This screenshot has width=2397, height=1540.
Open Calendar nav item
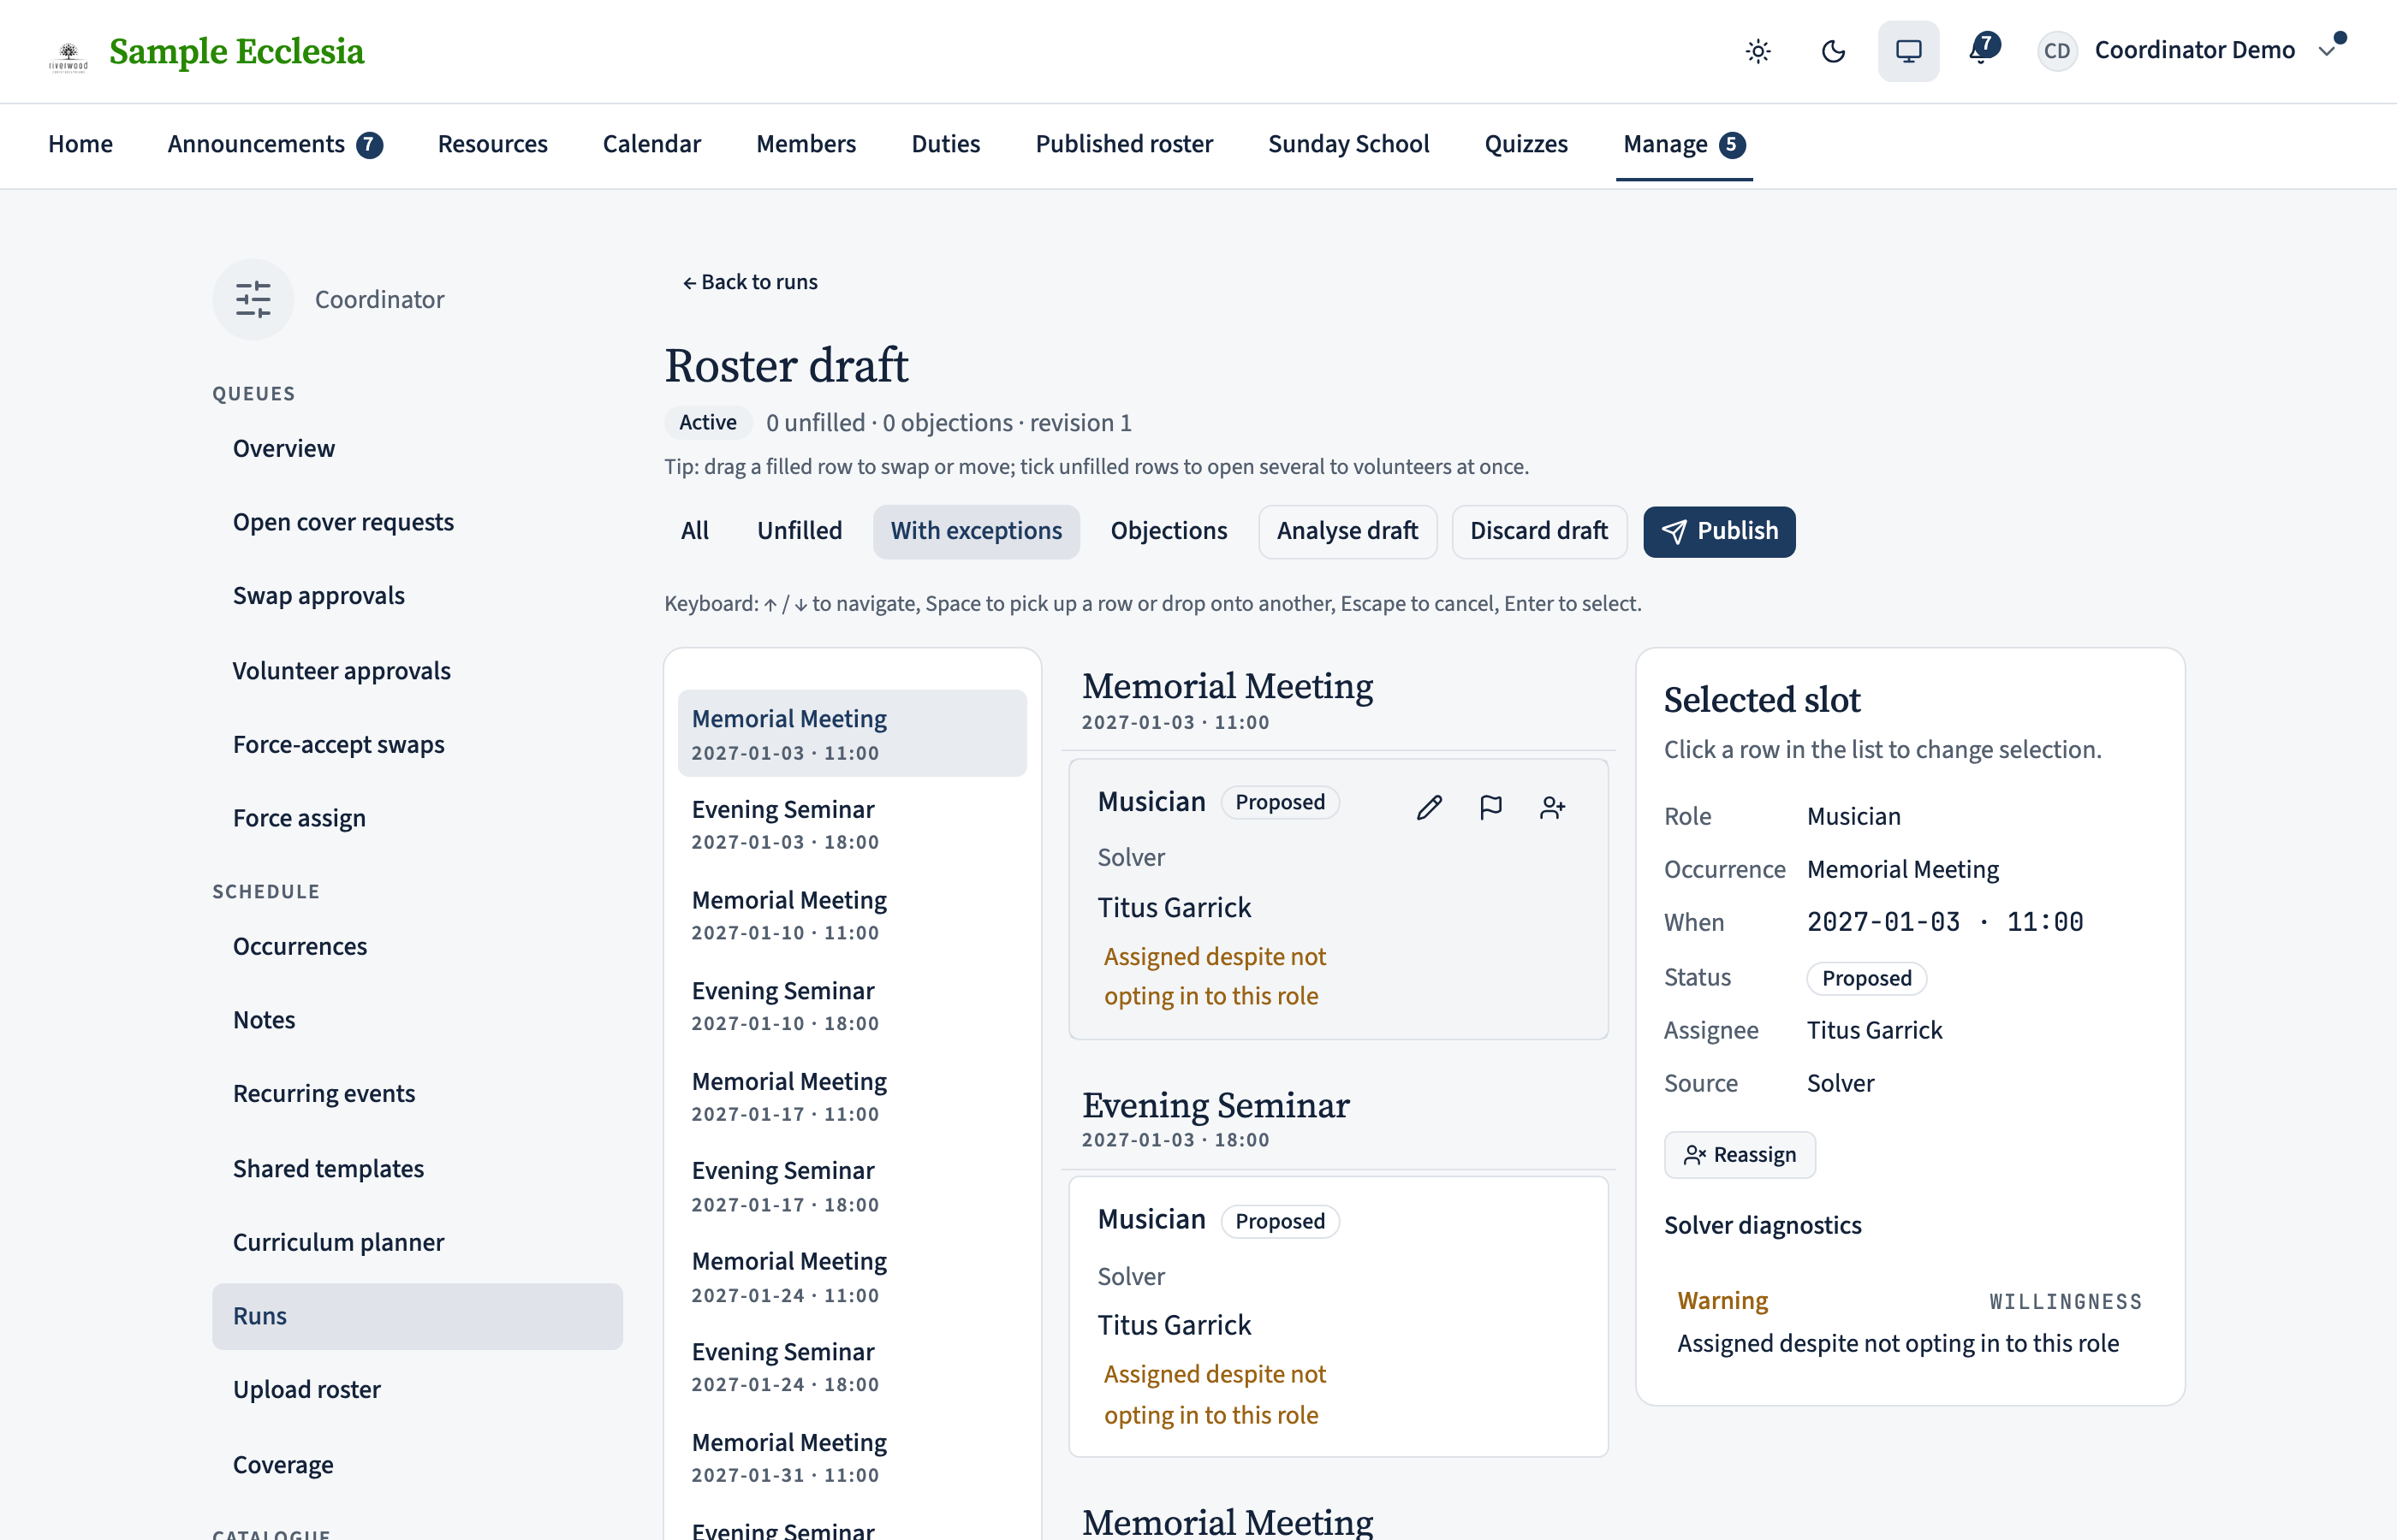[651, 144]
